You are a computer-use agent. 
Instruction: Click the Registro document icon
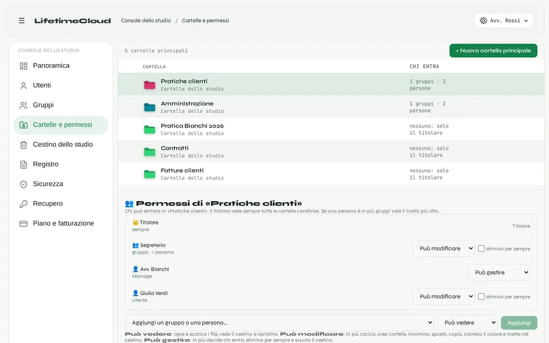pyautogui.click(x=23, y=164)
